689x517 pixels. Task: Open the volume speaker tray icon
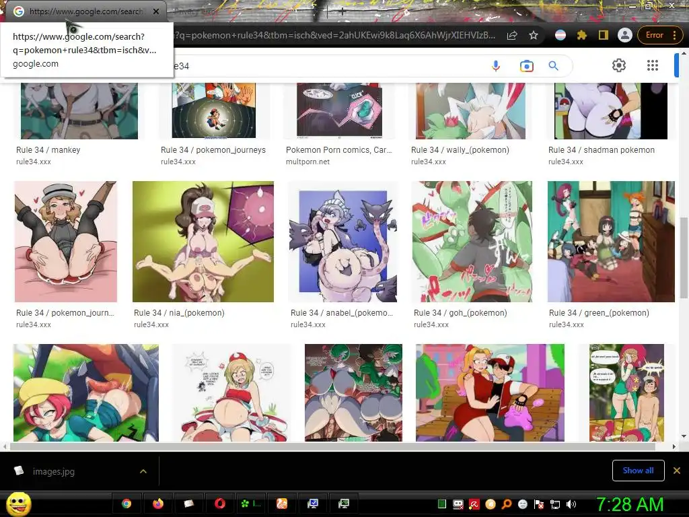click(571, 504)
